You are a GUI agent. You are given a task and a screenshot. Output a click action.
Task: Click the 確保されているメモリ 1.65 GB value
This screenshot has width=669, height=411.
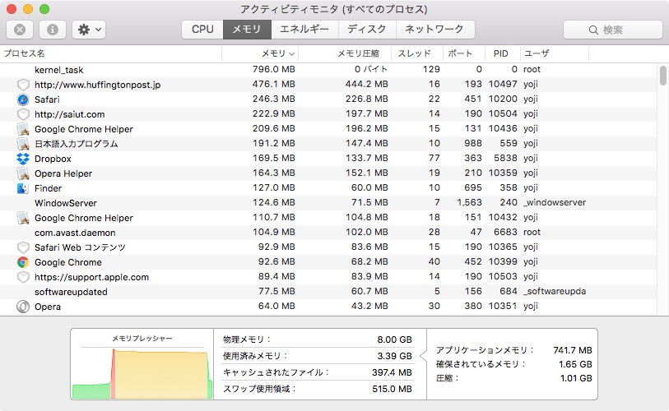[x=575, y=364]
